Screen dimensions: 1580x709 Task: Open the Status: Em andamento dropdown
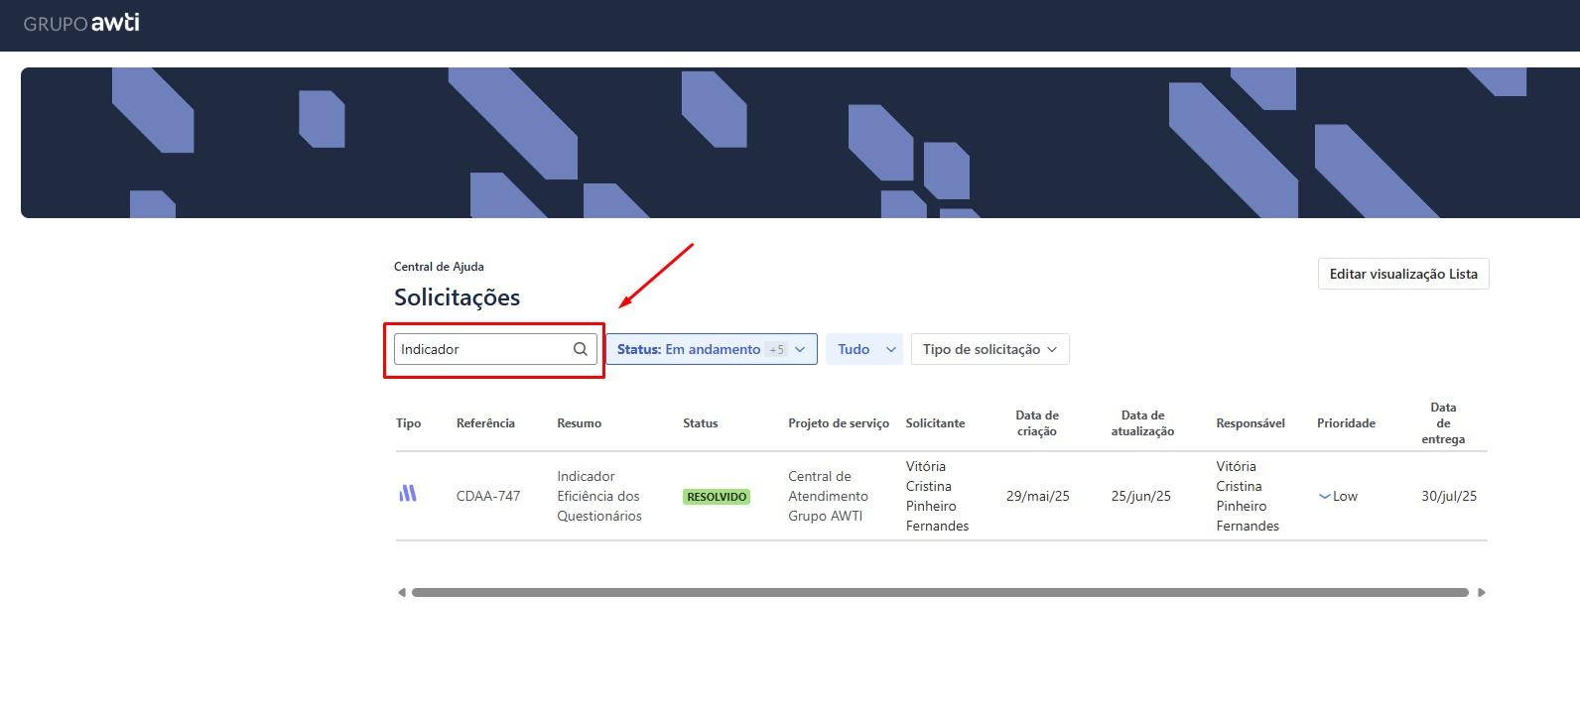click(x=712, y=349)
